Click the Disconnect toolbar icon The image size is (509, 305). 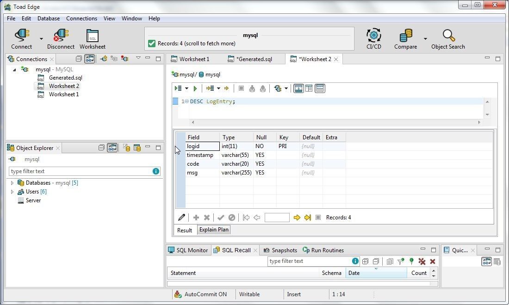[61, 39]
